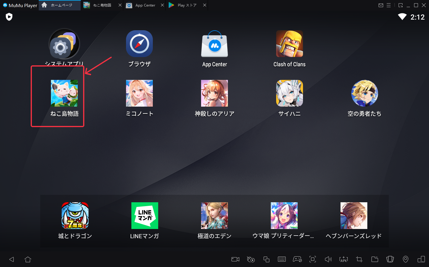Screen dimensions: 429x267
Task: Open the システムアプリ folder
Action: (x=64, y=44)
